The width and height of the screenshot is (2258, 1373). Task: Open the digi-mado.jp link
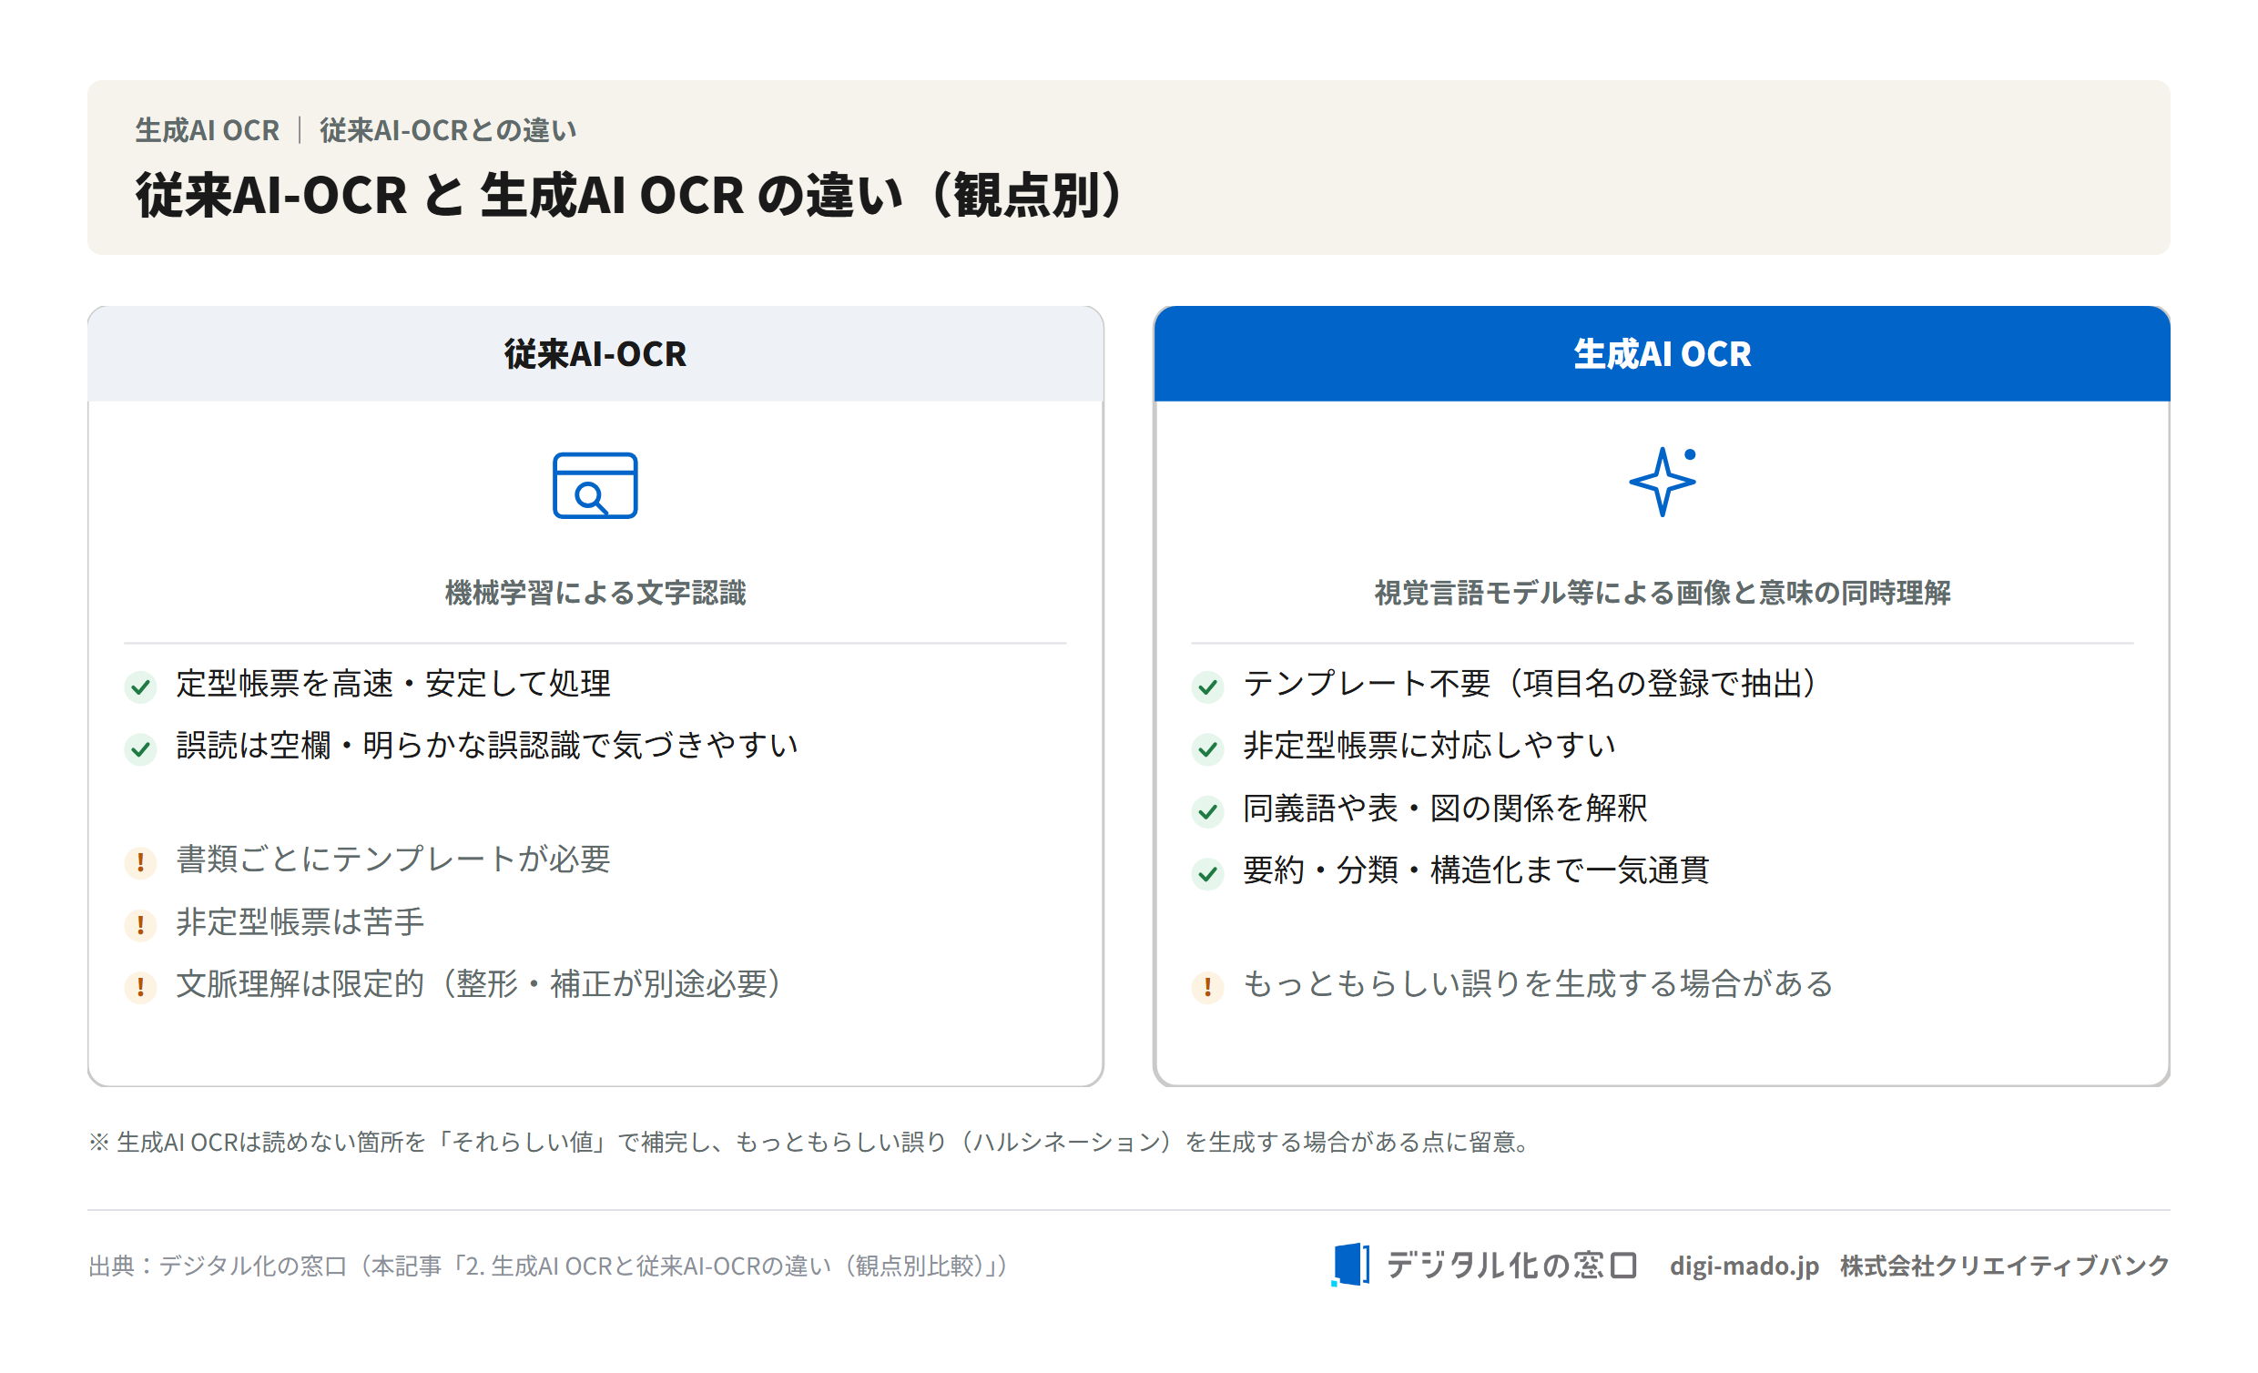(x=1744, y=1265)
